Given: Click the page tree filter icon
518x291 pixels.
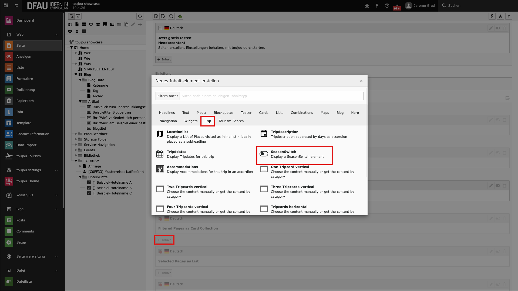Looking at the screenshot, I should tap(78, 16).
